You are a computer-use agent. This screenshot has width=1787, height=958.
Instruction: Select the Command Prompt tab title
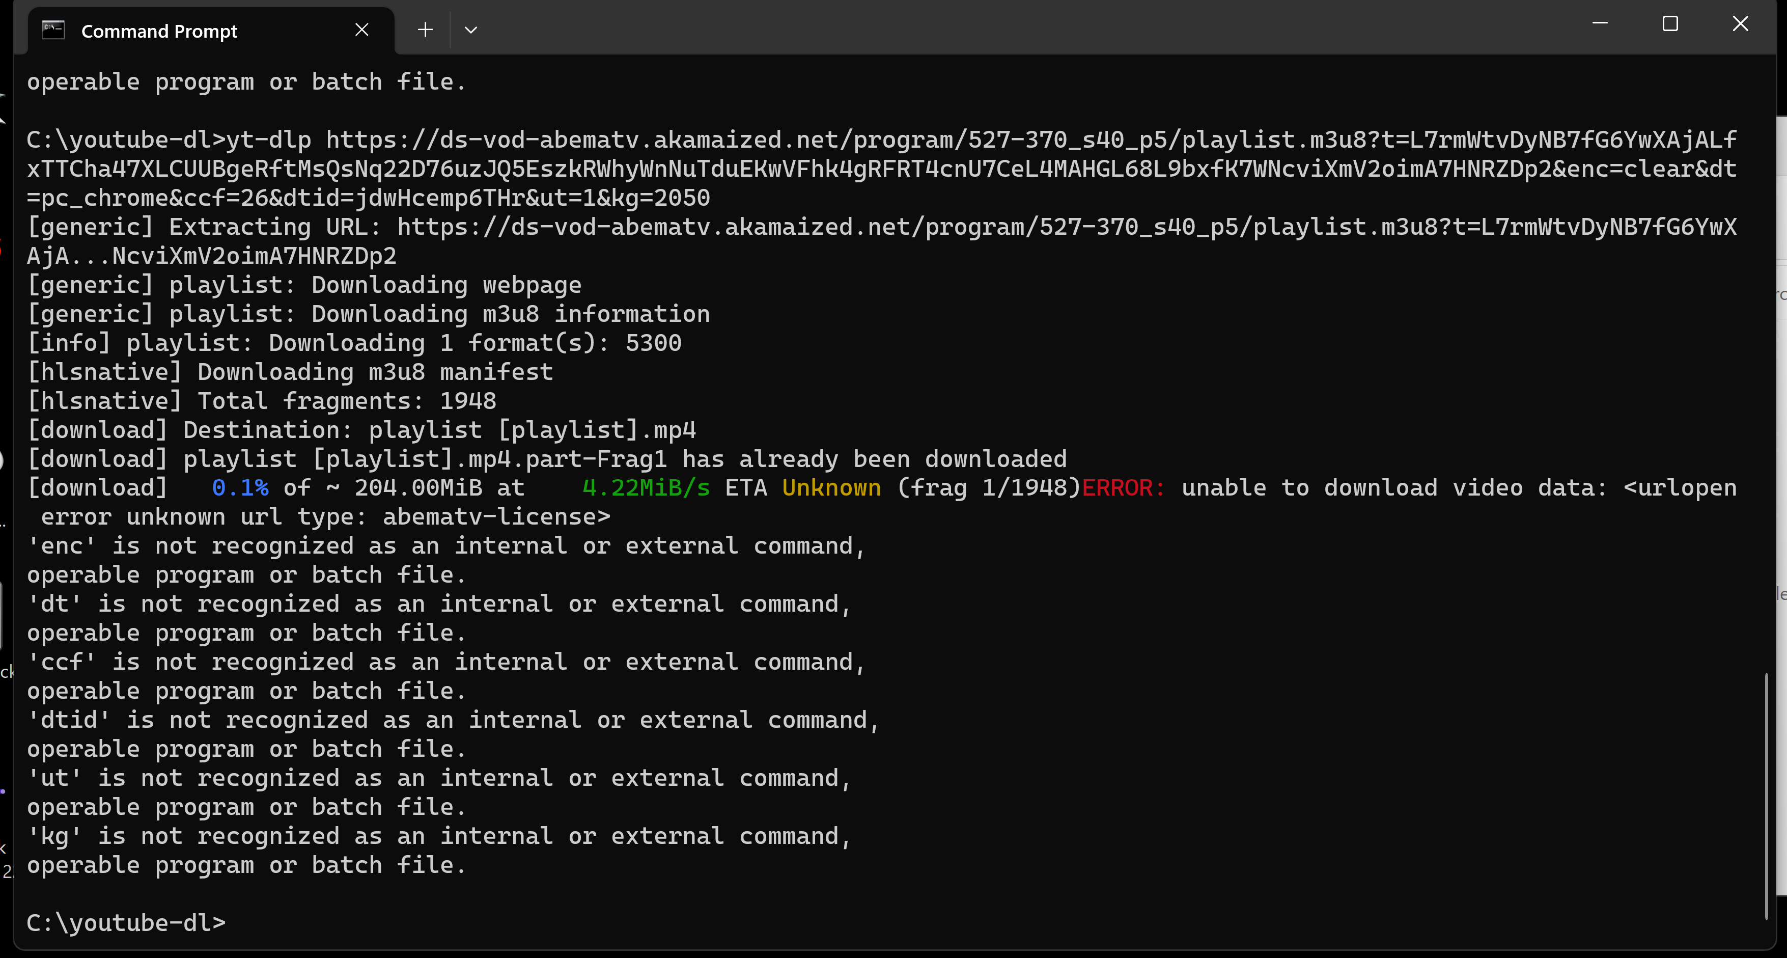[159, 31]
